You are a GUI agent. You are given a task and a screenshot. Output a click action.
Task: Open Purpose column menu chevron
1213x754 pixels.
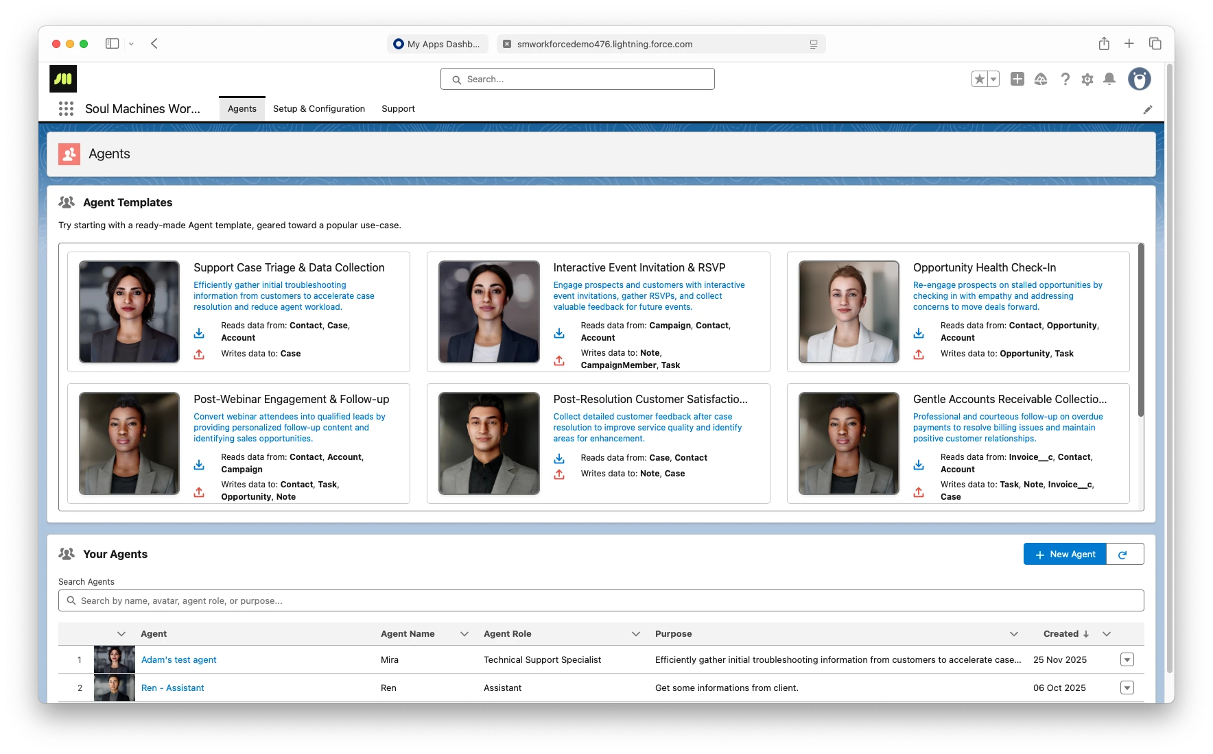click(x=1014, y=634)
